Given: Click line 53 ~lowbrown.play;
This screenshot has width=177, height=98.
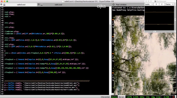Looking at the screenshot, I should coord(12,31).
